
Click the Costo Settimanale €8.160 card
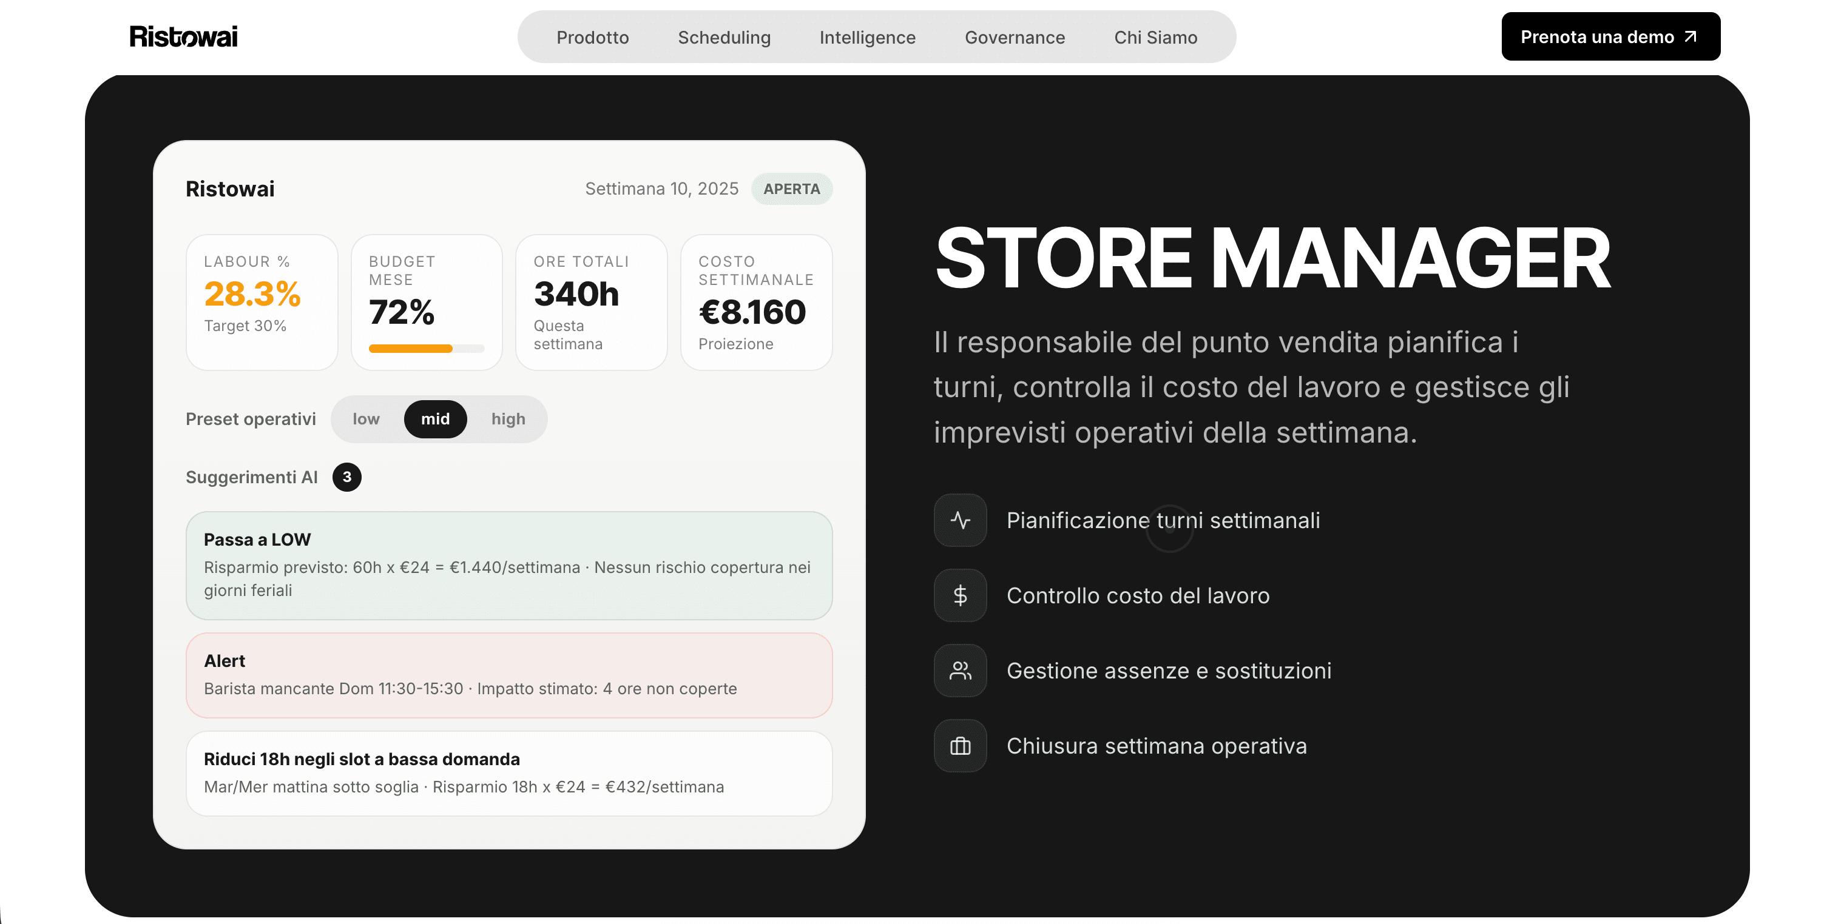pos(756,303)
